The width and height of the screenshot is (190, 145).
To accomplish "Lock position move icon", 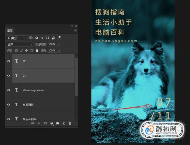I will [x=26, y=50].
